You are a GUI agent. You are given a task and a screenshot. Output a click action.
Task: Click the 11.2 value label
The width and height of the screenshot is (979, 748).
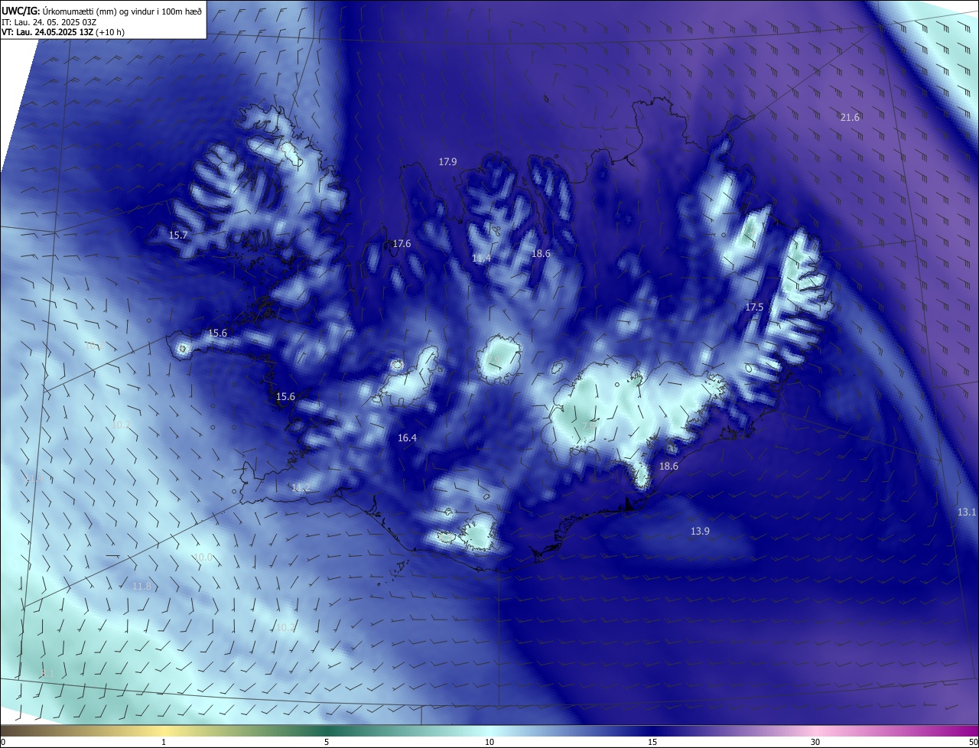click(301, 487)
